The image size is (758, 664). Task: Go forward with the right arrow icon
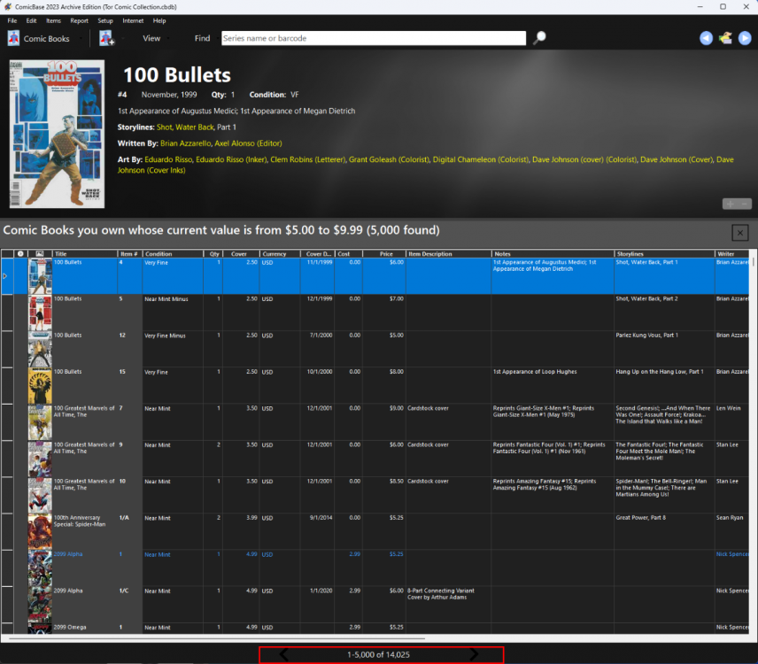point(745,38)
